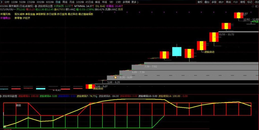
Task: Expand the 更多 periods list
Action: coord(135,2)
